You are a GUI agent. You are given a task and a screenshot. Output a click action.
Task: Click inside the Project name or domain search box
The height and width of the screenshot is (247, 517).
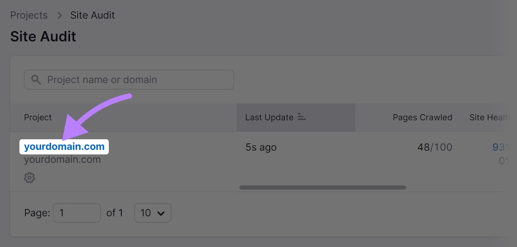129,80
